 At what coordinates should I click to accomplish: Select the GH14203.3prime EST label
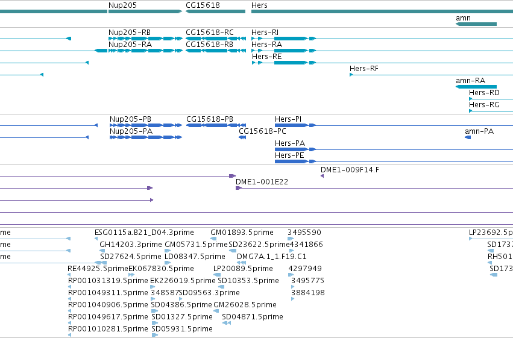[131, 245]
